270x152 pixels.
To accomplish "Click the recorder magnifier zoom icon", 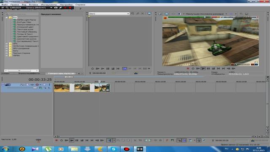I will pos(7,8).
